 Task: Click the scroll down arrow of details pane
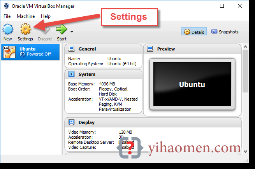pos(245,152)
